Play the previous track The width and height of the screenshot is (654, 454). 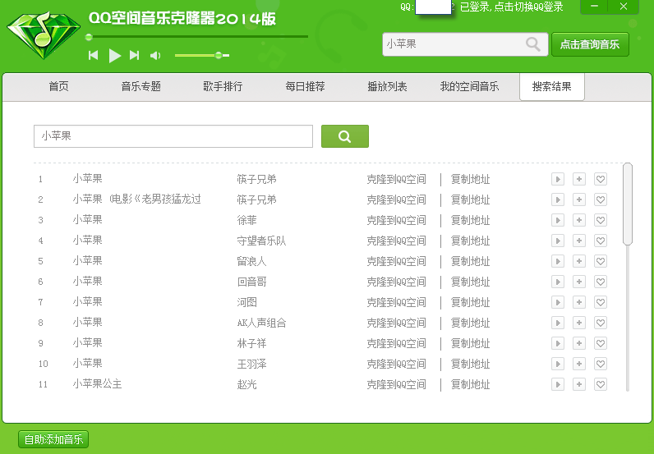point(94,55)
